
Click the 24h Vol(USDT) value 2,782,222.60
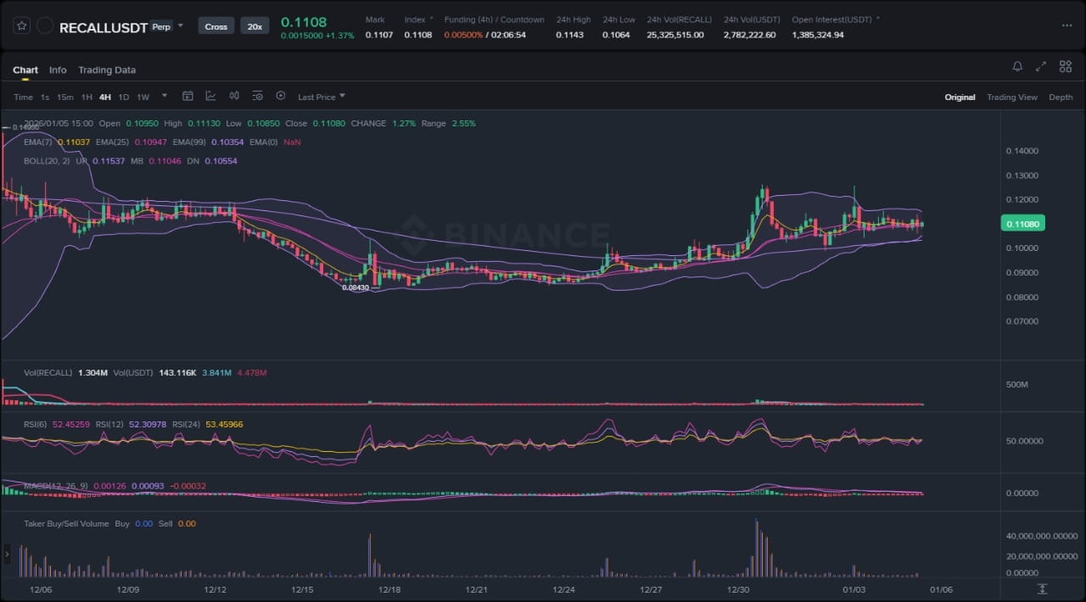(x=750, y=35)
